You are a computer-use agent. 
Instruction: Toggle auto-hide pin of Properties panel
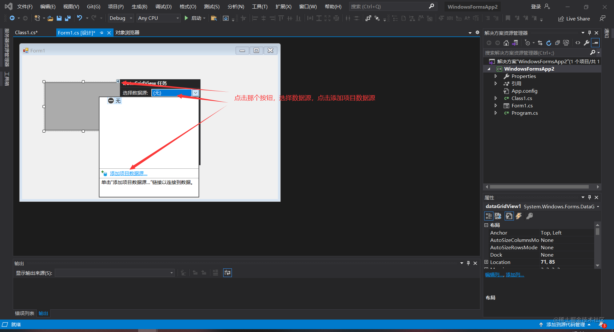click(x=590, y=197)
